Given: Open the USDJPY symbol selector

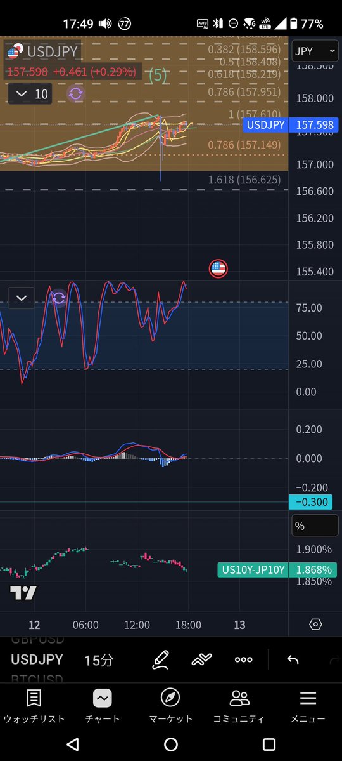Looking at the screenshot, I should point(37,659).
